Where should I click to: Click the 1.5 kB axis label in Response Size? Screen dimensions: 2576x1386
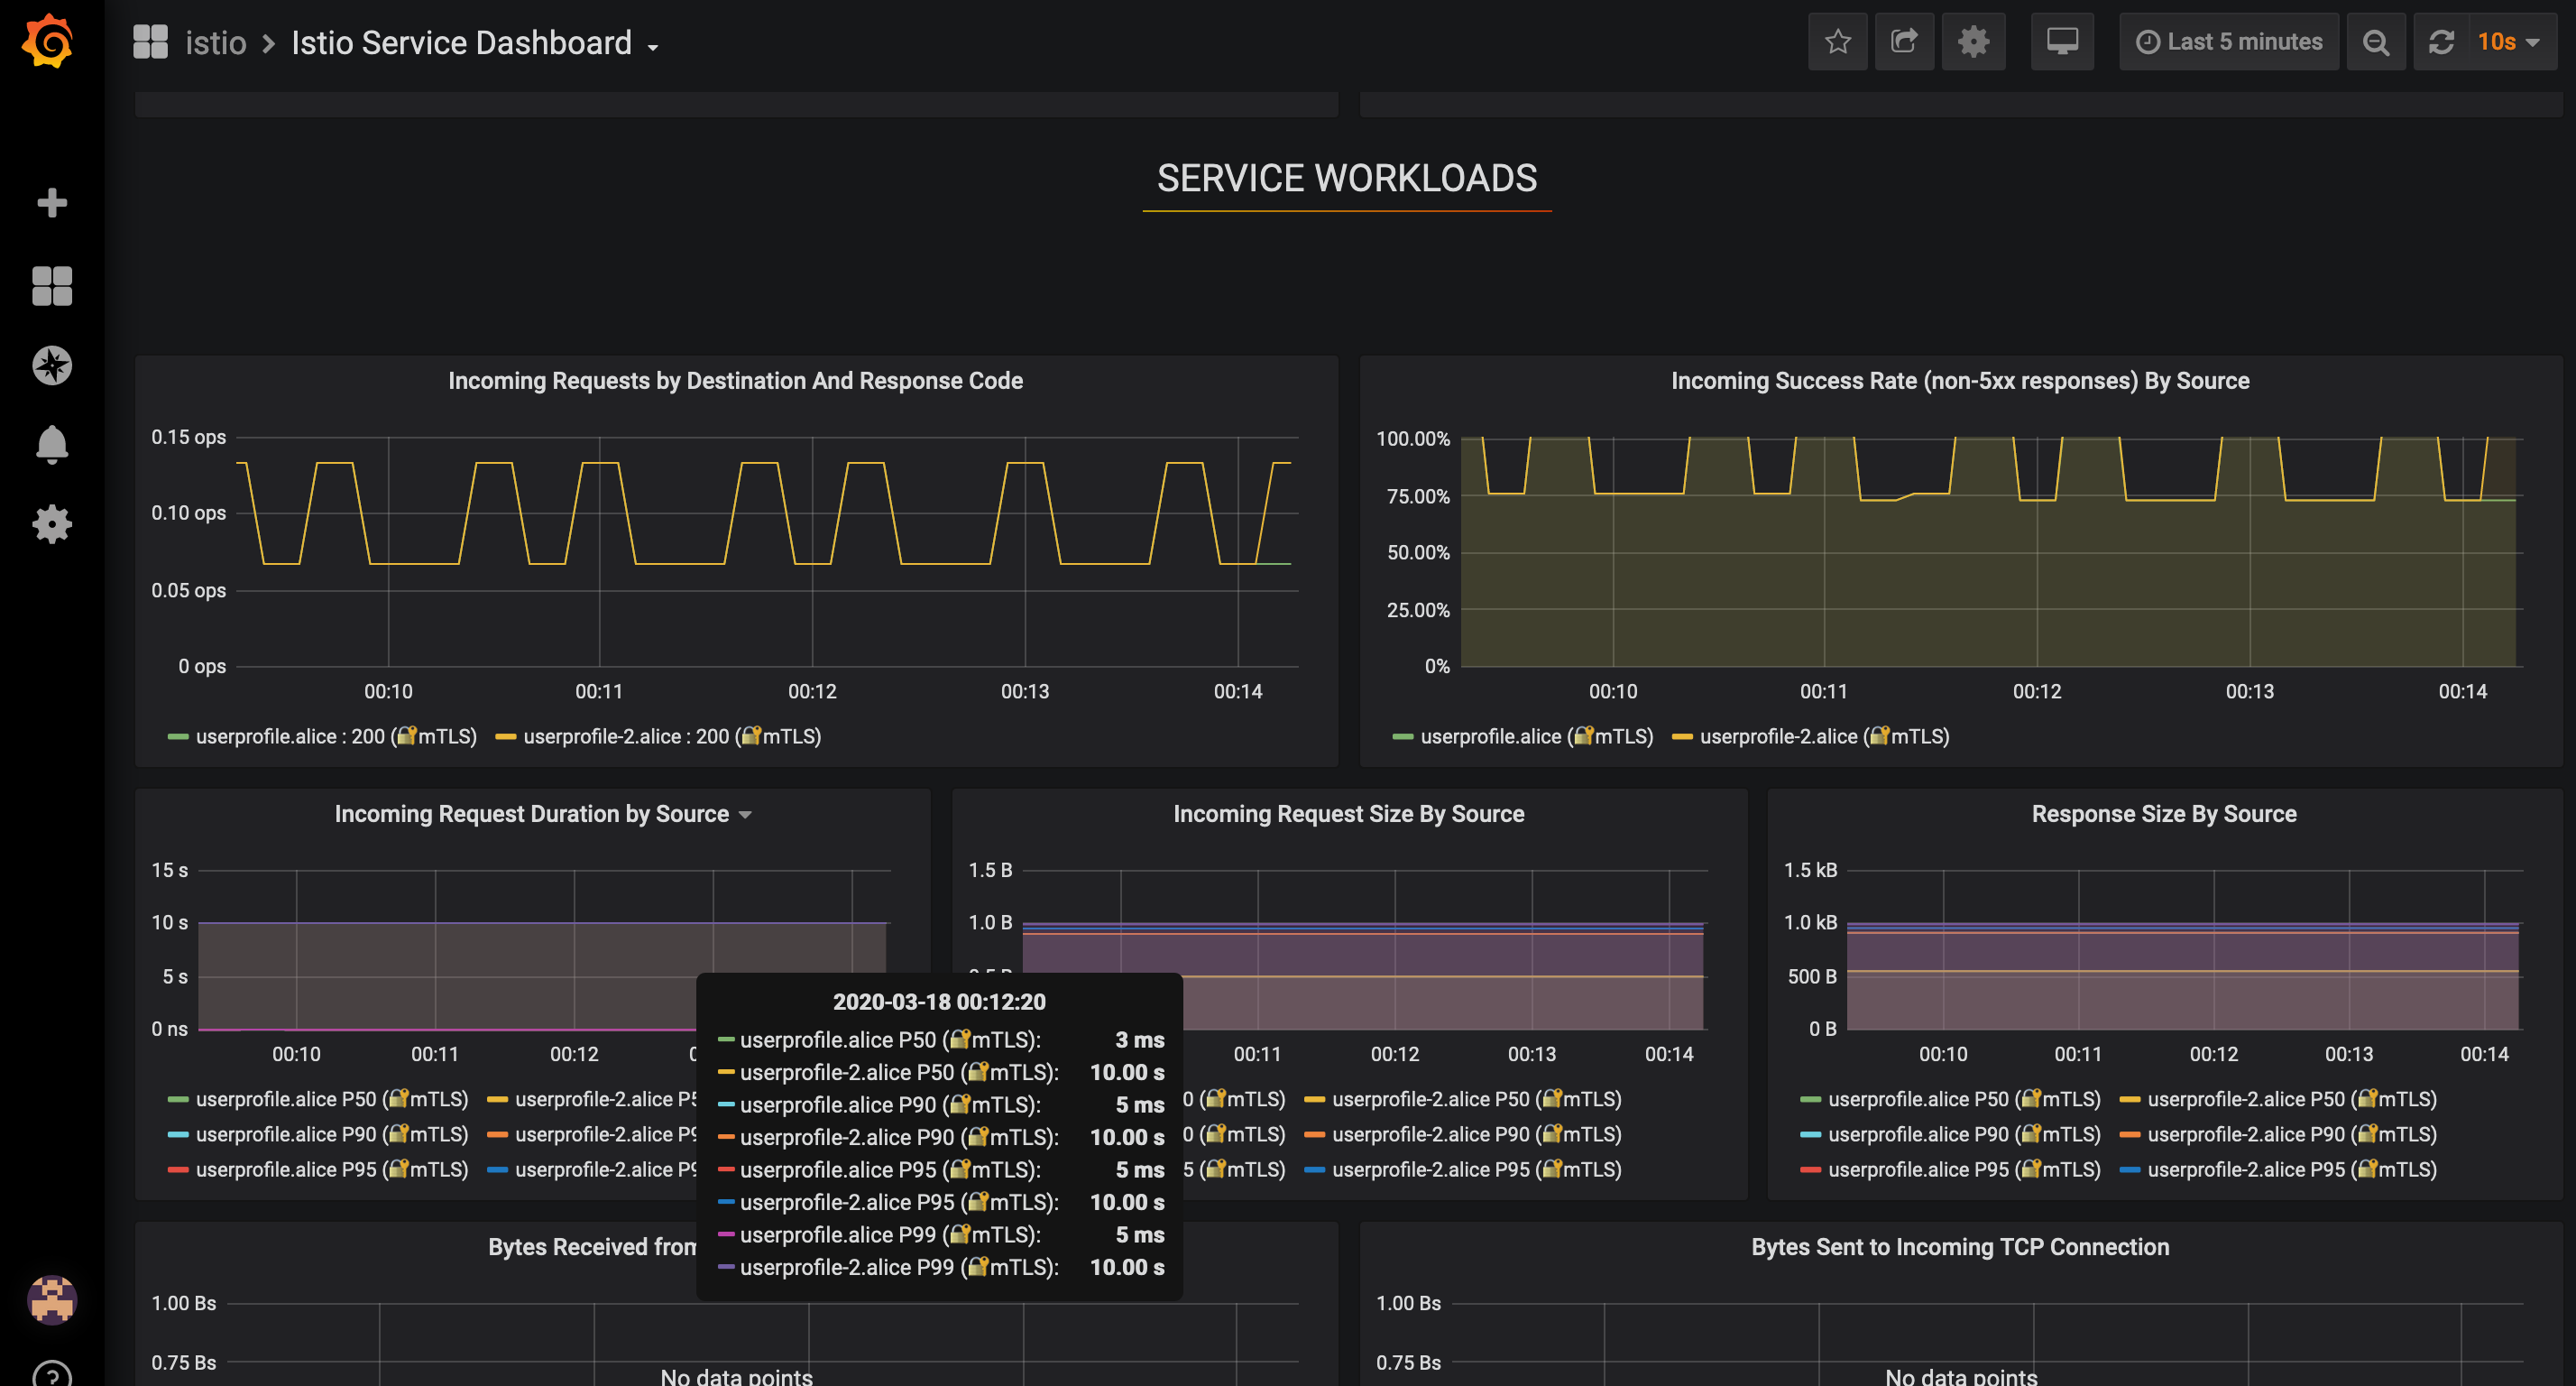pyautogui.click(x=1810, y=870)
